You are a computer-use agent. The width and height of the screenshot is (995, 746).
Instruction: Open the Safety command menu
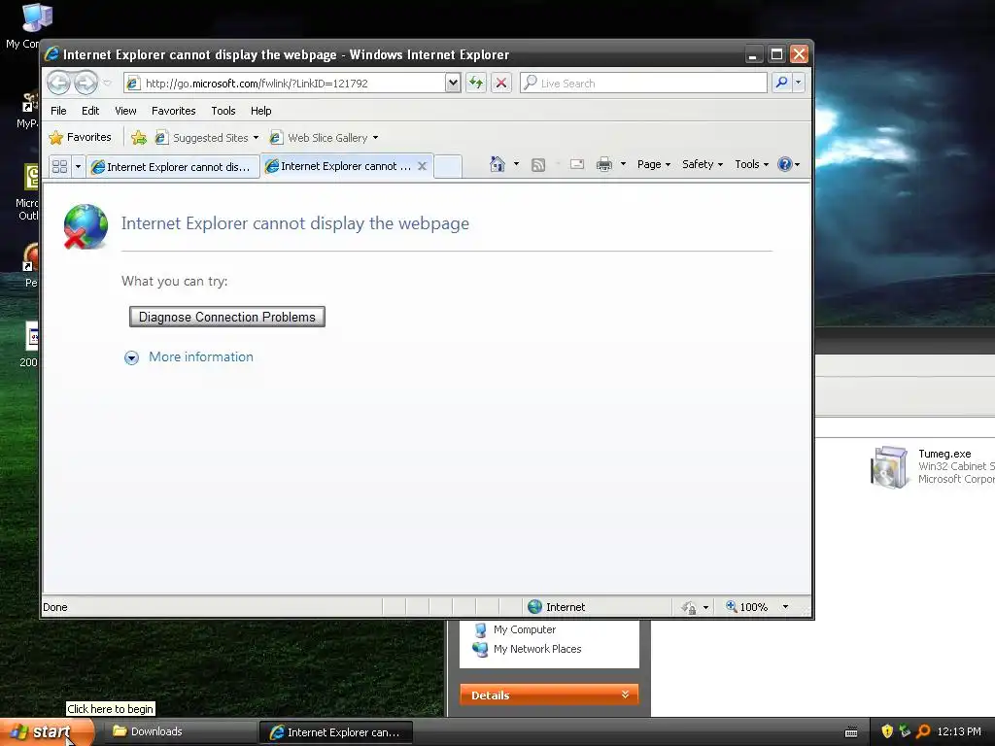pyautogui.click(x=702, y=164)
